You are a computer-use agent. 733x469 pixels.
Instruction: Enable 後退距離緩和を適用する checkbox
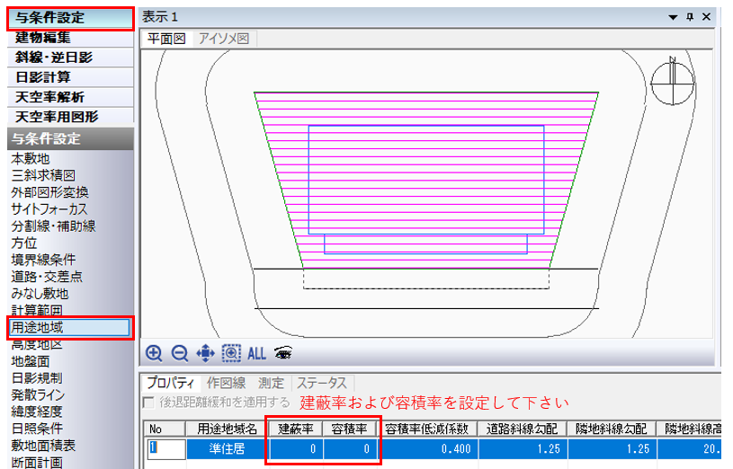[x=148, y=403]
